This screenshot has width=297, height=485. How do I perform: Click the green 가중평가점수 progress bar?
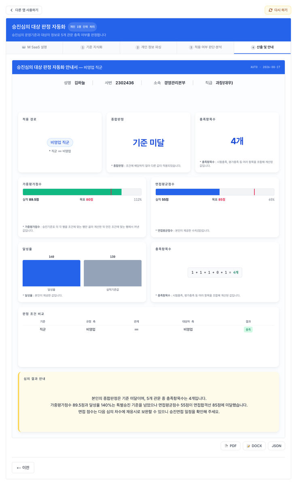coord(72,192)
